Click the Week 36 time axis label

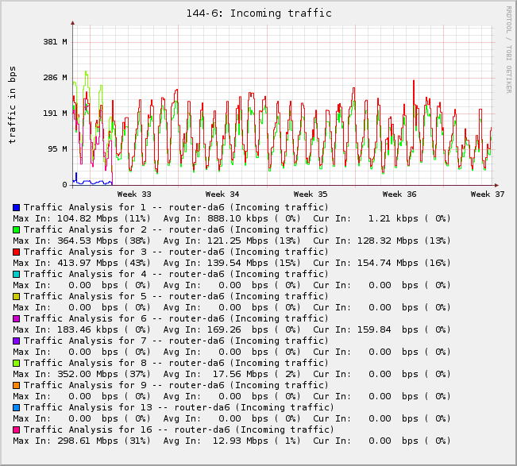coord(399,194)
